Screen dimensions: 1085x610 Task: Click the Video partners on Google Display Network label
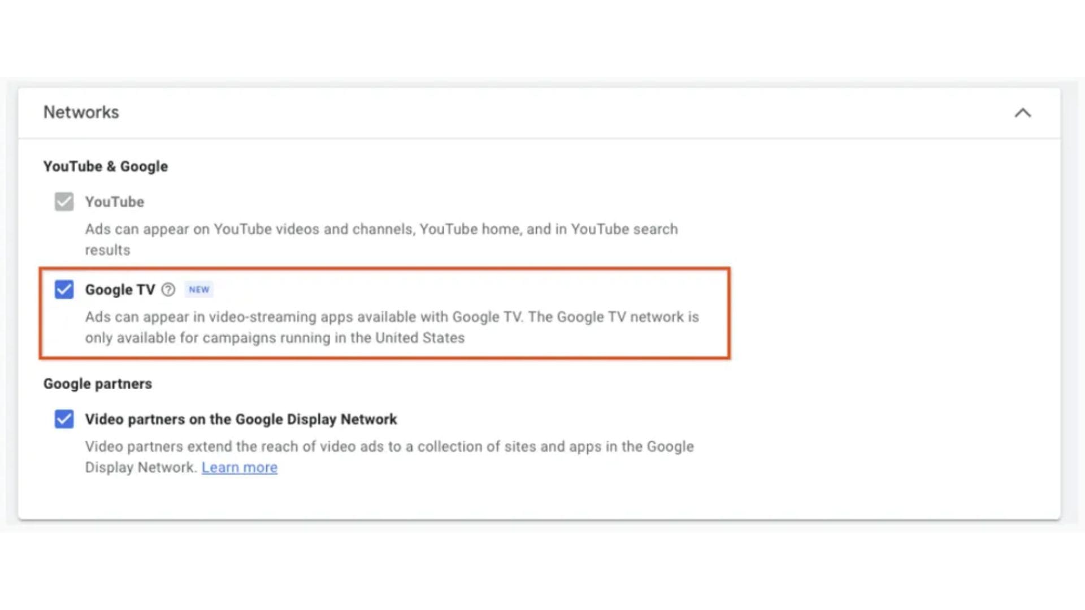241,419
